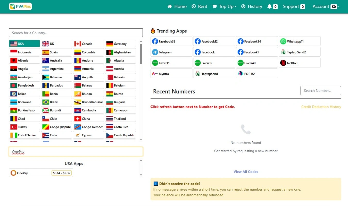Click the PVAPins logo
Screen dimensions: 348x206
pyautogui.click(x=20, y=6)
